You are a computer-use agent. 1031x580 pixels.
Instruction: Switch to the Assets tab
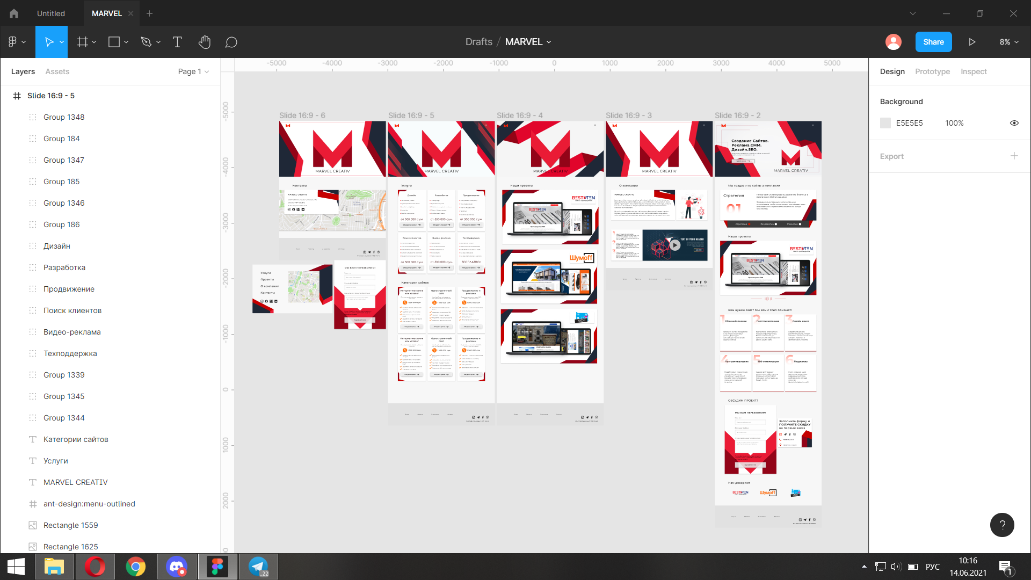[x=57, y=71]
